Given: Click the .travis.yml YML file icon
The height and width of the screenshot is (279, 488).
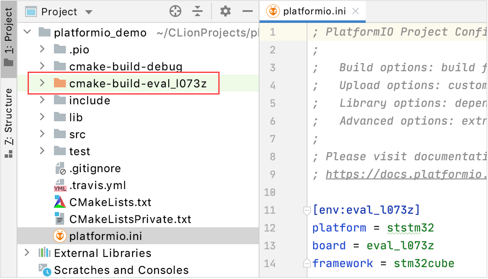Looking at the screenshot, I should 60,185.
